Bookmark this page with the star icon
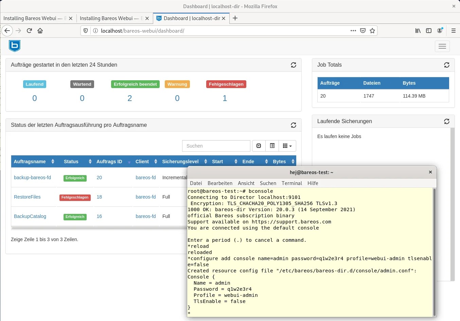Image resolution: width=460 pixels, height=321 pixels. 372,31
